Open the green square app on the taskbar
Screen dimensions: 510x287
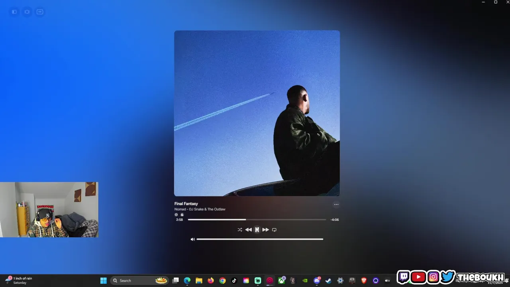click(258, 281)
